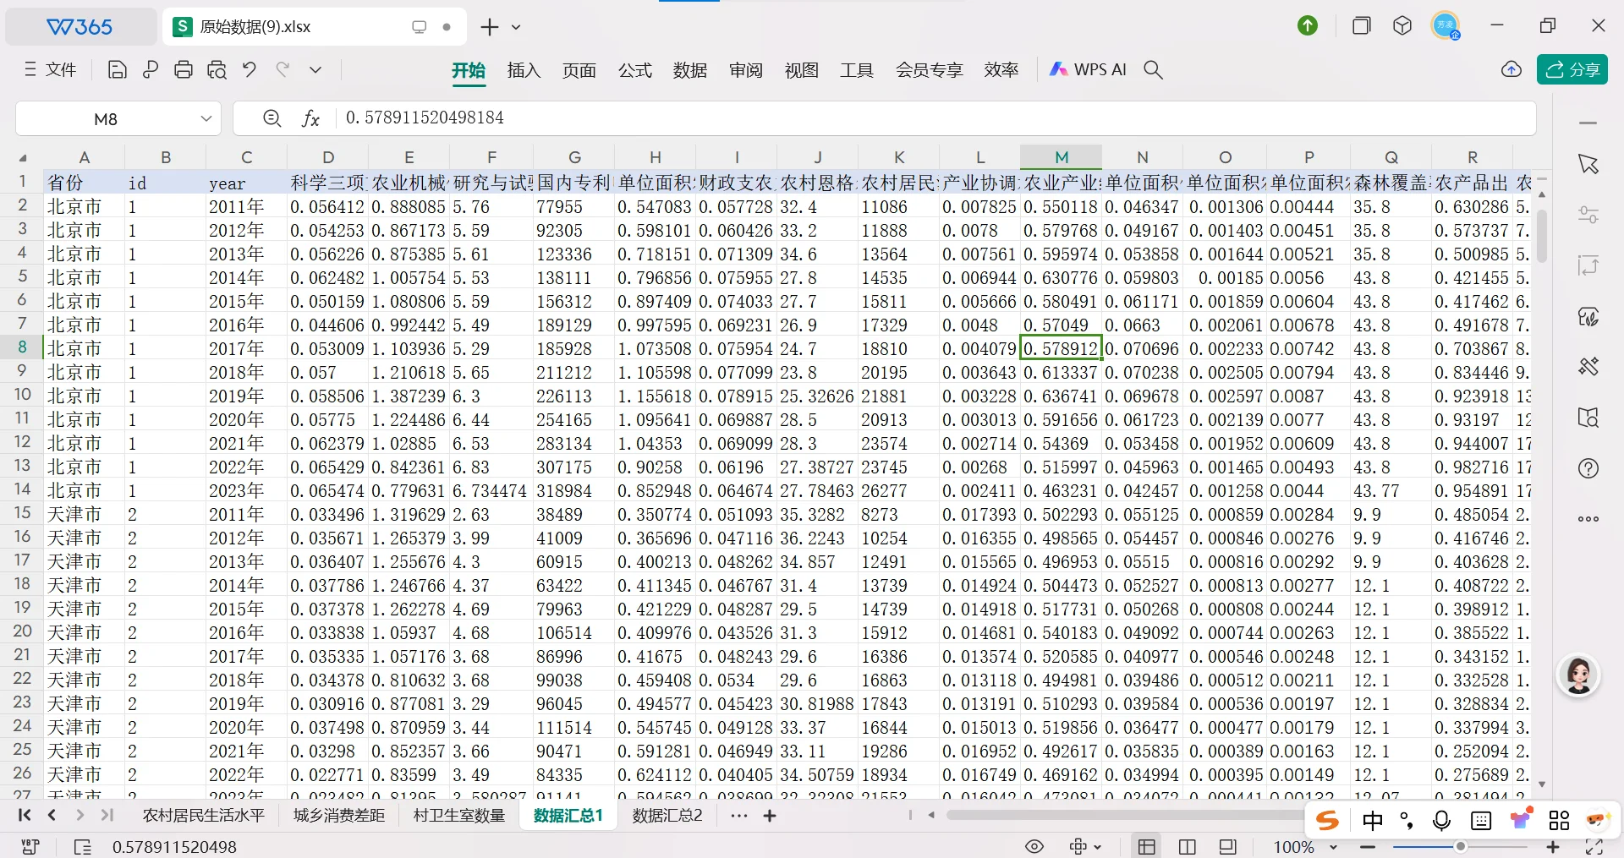The width and height of the screenshot is (1624, 858).
Task: Click the Select All corner triangle
Action: (23, 158)
